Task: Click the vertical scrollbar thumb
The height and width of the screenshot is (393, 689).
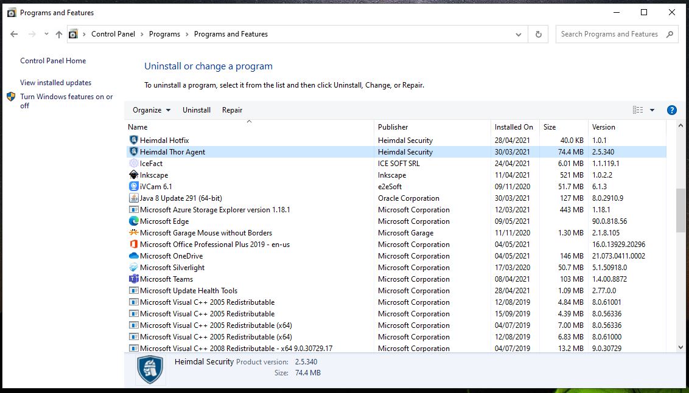Action: coord(680,210)
